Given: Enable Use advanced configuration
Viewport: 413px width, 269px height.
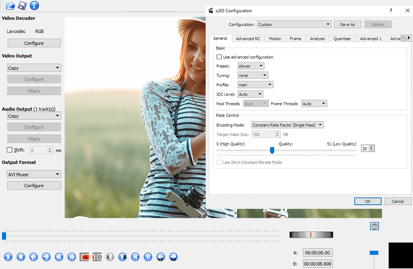Looking at the screenshot, I should coord(219,57).
